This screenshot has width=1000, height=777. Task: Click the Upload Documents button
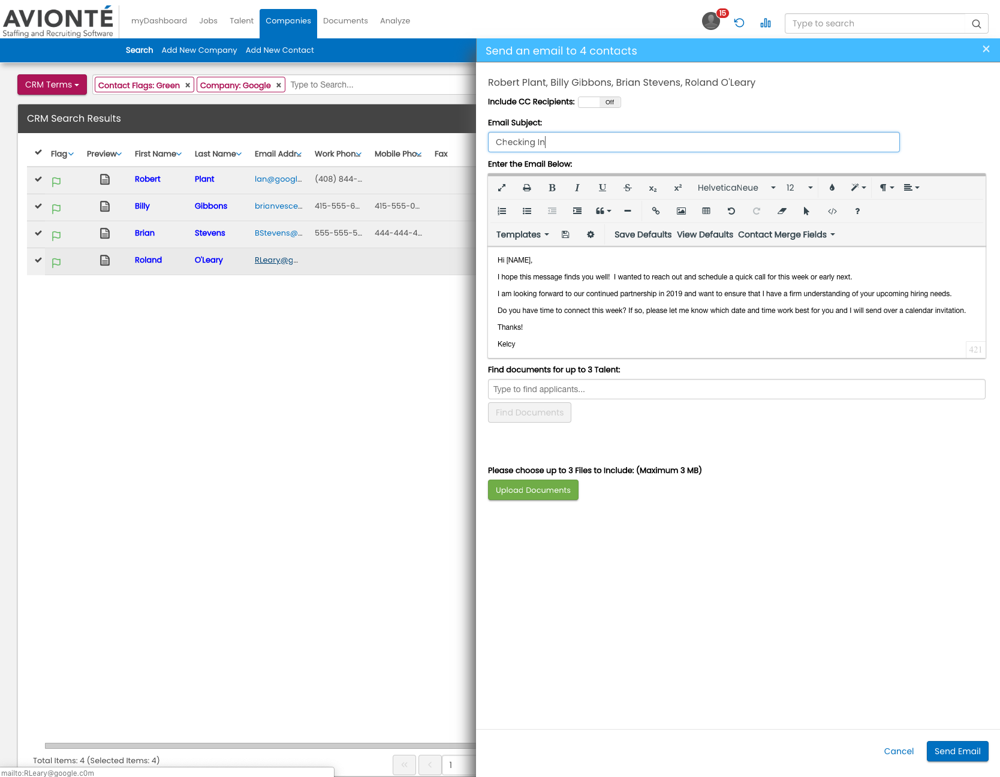click(533, 490)
